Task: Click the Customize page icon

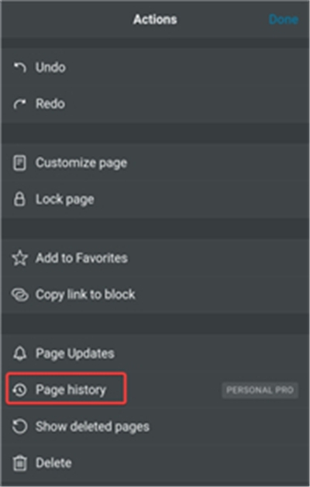Action: tap(19, 163)
